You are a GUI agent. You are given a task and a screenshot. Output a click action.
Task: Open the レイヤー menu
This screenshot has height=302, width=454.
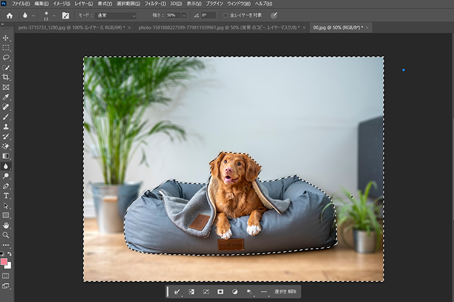[x=84, y=4]
